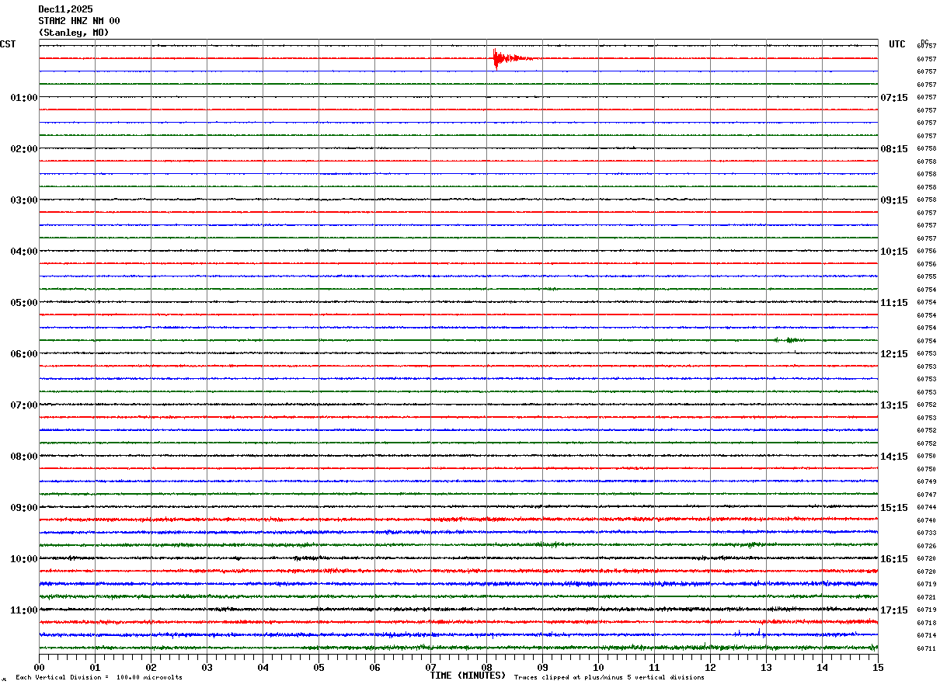Screen dimensions: 940x688
Task: Click the 02:00 CST row label
Action: (24, 148)
